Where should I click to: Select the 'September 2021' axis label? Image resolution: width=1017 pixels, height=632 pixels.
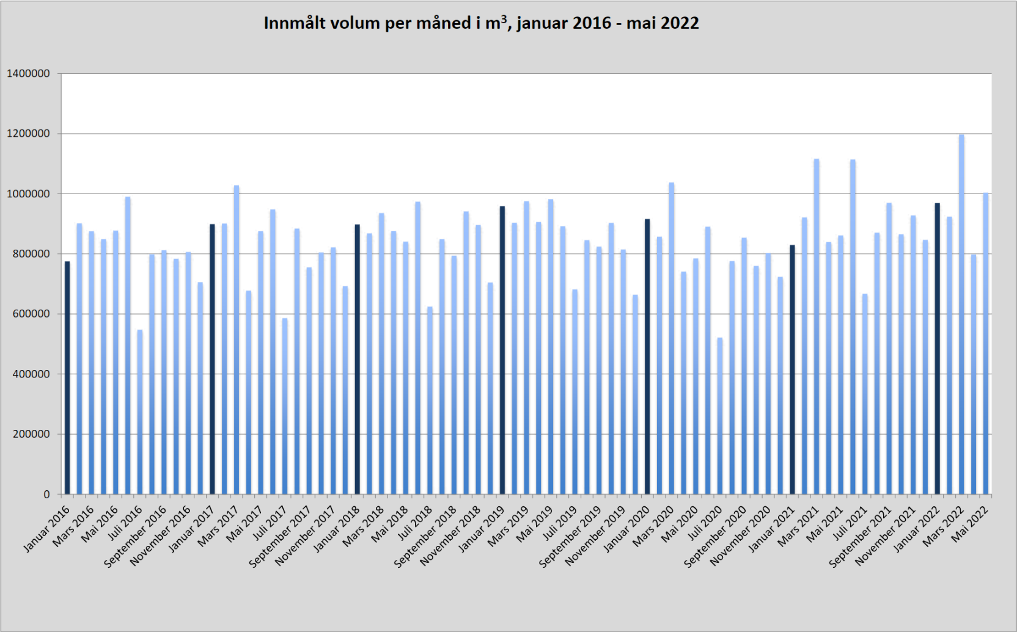(x=860, y=537)
